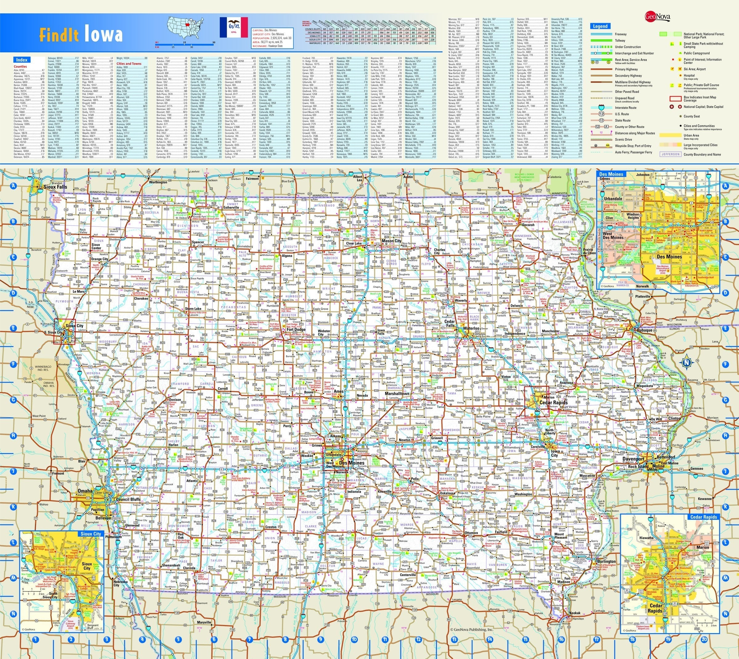Click the Port of Entry yellow legend symbol

[x=608, y=146]
